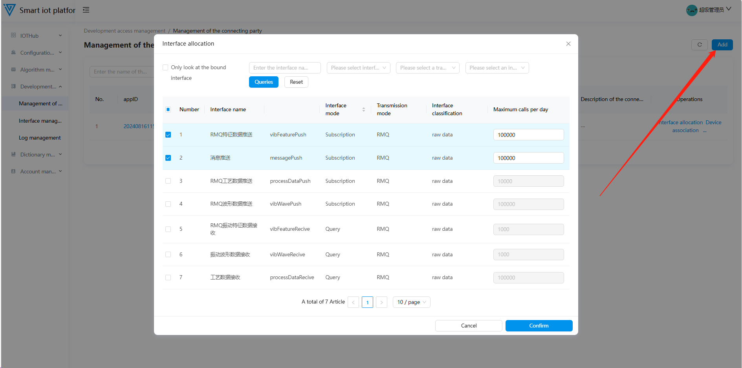Click the interface name search field
The width and height of the screenshot is (742, 368).
tap(285, 68)
